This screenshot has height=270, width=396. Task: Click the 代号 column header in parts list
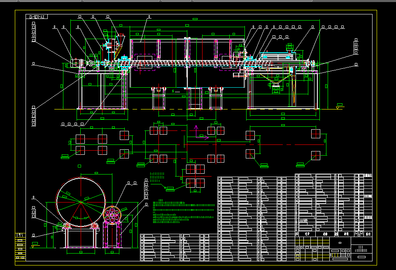coord(306,233)
